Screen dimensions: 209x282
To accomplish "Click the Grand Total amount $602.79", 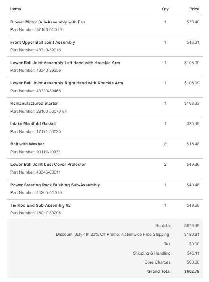I will pyautogui.click(x=192, y=272).
